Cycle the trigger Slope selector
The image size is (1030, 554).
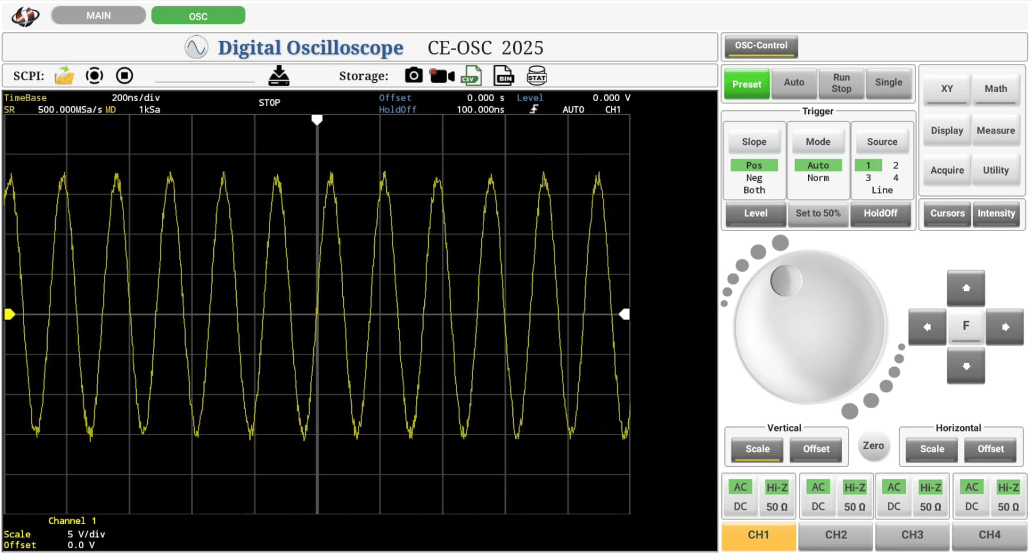[x=754, y=142]
